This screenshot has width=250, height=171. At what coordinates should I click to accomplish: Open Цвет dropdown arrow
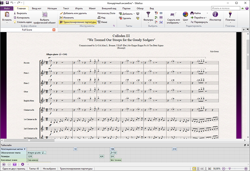[x=185, y=22]
